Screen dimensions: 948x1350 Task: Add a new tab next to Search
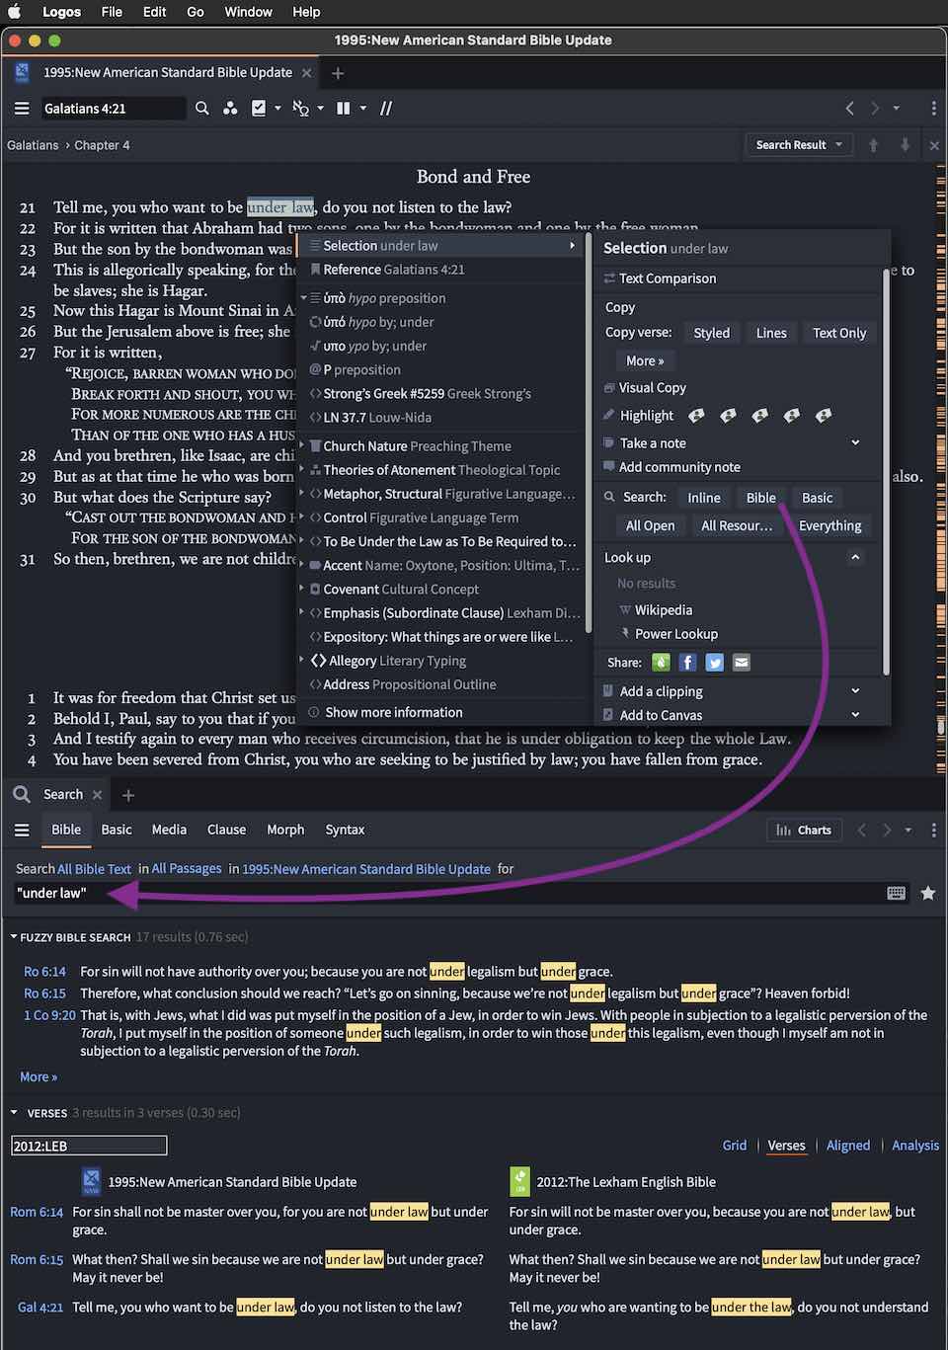[x=128, y=795]
